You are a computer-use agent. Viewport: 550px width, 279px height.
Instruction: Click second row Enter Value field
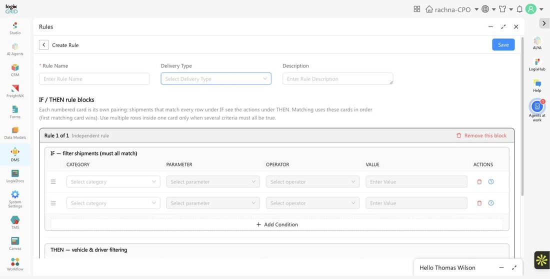[416, 203]
